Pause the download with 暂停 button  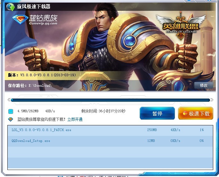(x=157, y=113)
